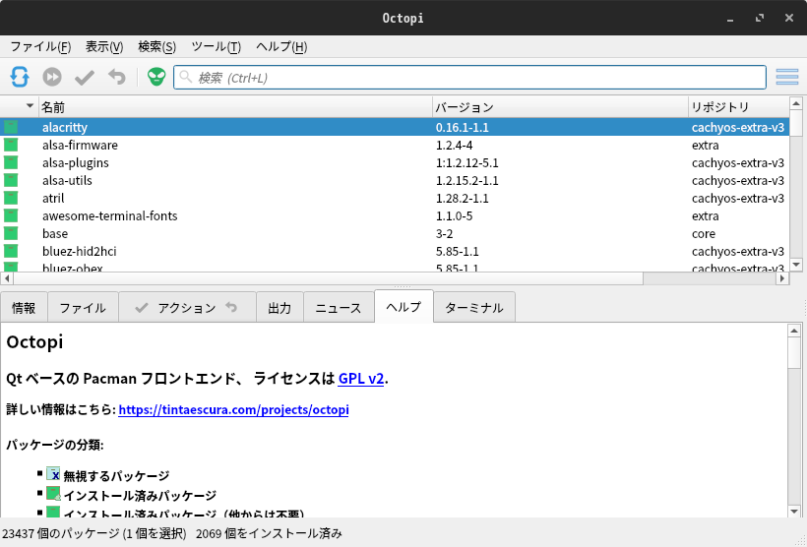
Task: Click the system upgrade fast-forward icon
Action: 52,77
